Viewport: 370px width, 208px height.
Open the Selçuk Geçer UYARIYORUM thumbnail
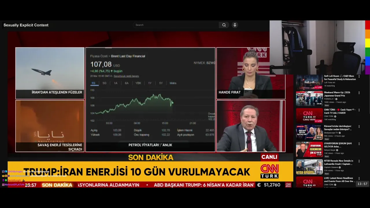click(x=309, y=149)
